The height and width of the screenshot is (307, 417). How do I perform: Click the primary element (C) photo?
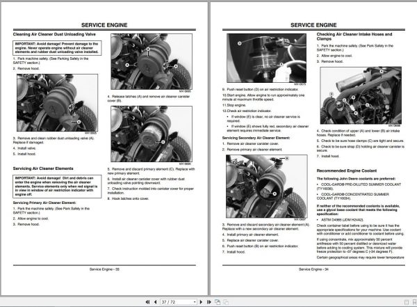(x=152, y=134)
